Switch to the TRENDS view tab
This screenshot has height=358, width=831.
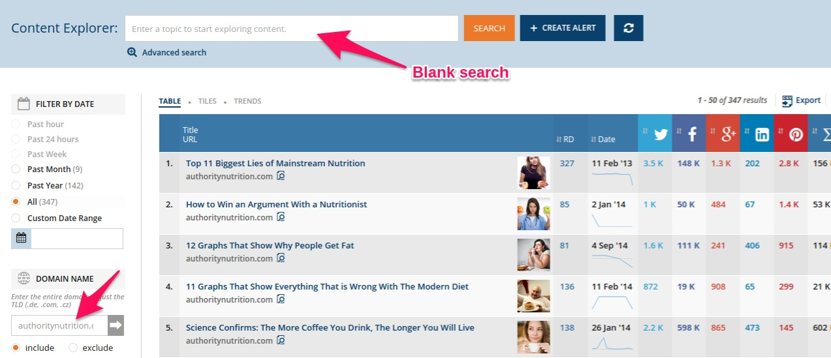247,102
